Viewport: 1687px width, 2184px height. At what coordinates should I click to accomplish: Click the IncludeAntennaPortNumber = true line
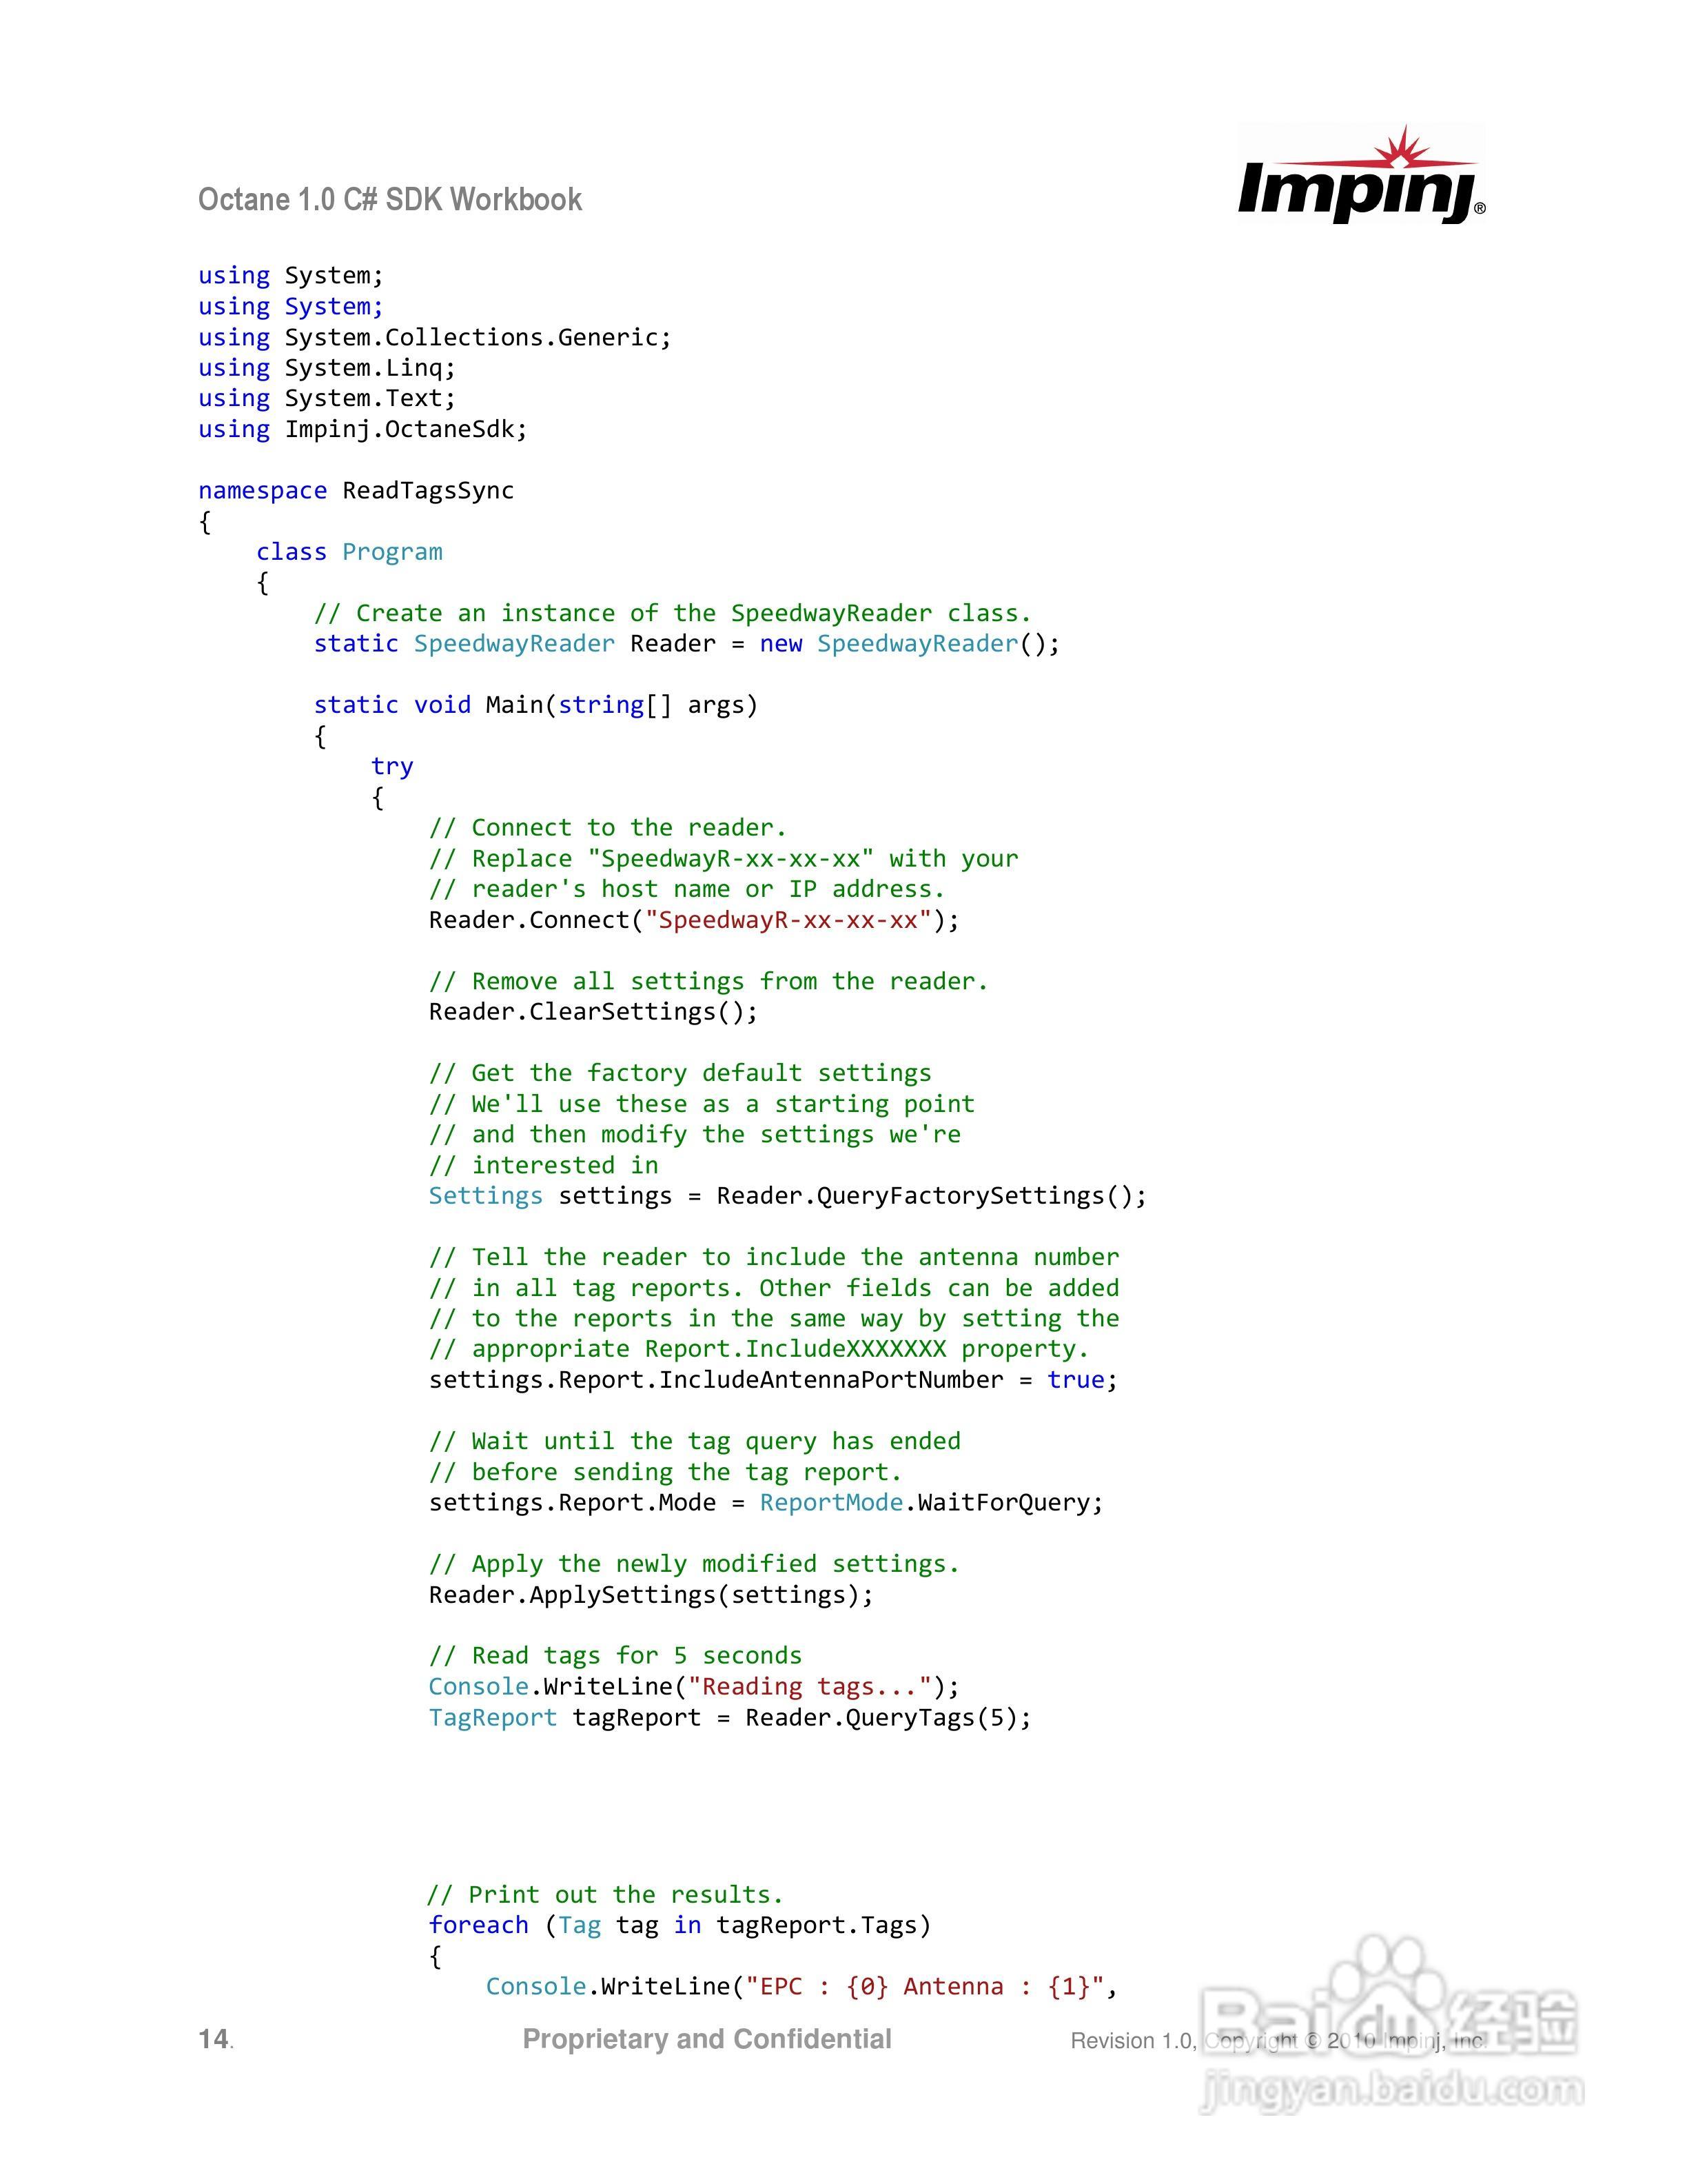click(773, 1380)
